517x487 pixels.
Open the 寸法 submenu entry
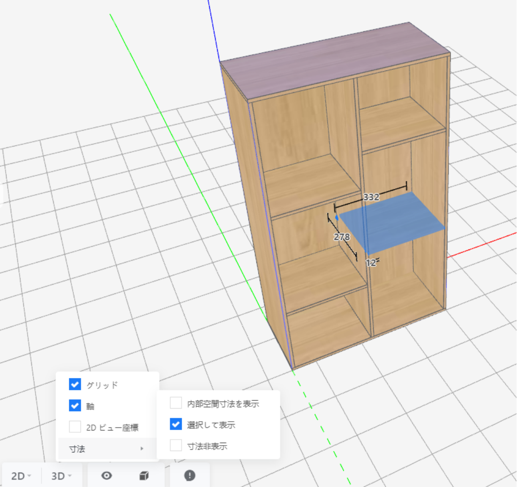[107, 448]
